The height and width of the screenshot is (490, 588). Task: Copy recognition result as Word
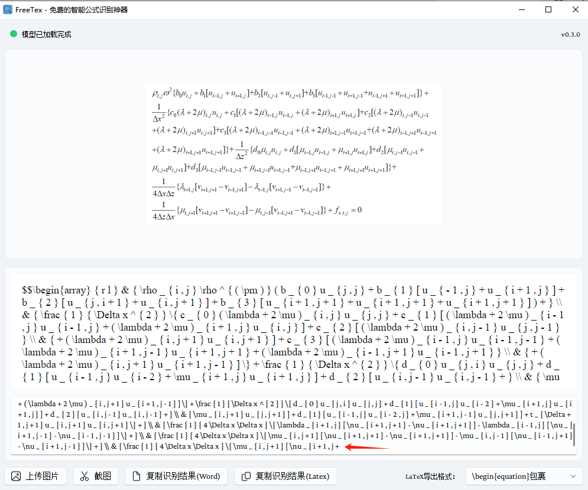[x=176, y=476]
